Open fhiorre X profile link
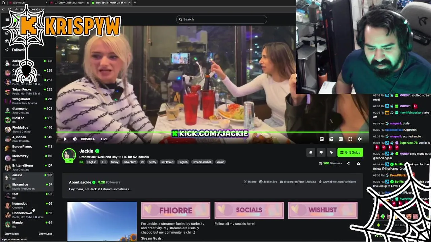 tap(250, 182)
